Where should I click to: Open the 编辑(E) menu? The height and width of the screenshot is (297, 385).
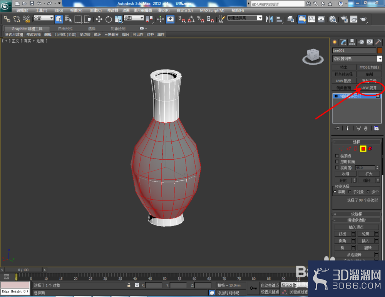point(22,10)
